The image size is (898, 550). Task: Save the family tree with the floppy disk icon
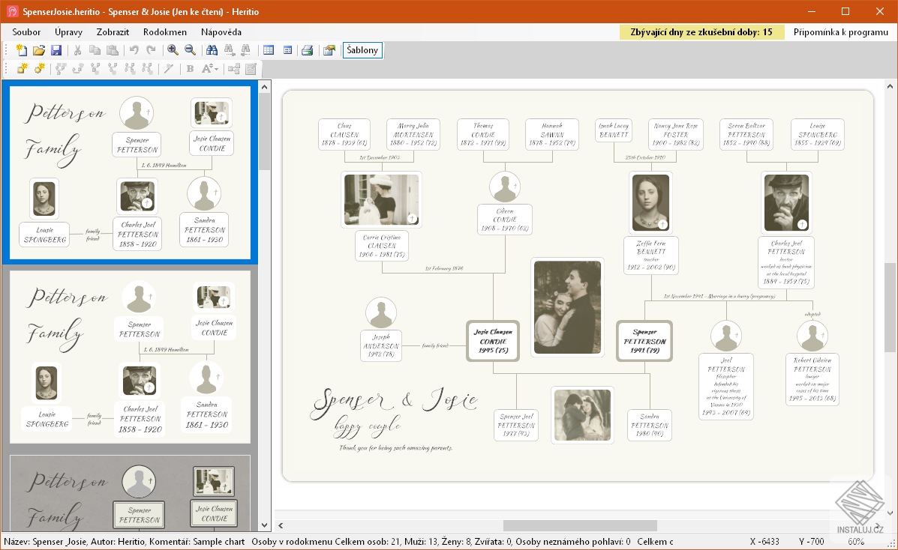[x=56, y=50]
